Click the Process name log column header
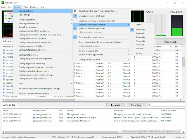187x139 pixels. click(45, 110)
